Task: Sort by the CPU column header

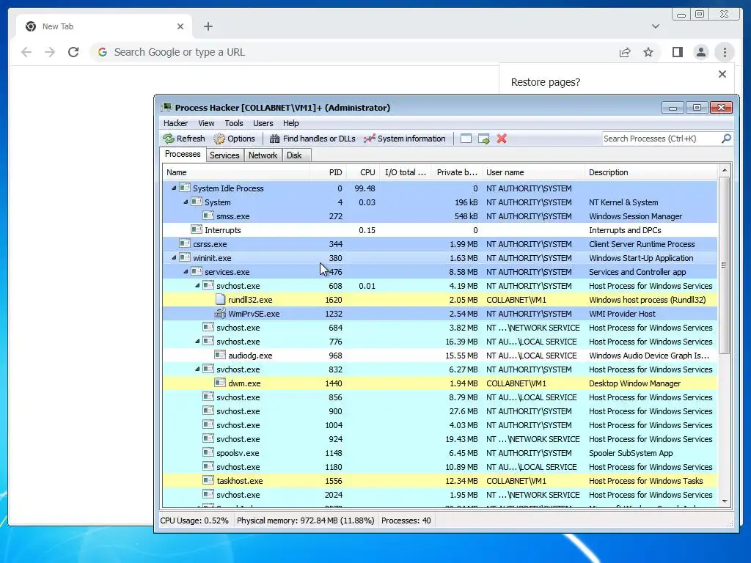Action: [362, 172]
